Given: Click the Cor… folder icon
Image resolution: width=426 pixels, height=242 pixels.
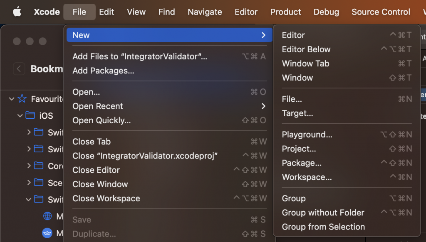Looking at the screenshot, I should pos(39,165).
